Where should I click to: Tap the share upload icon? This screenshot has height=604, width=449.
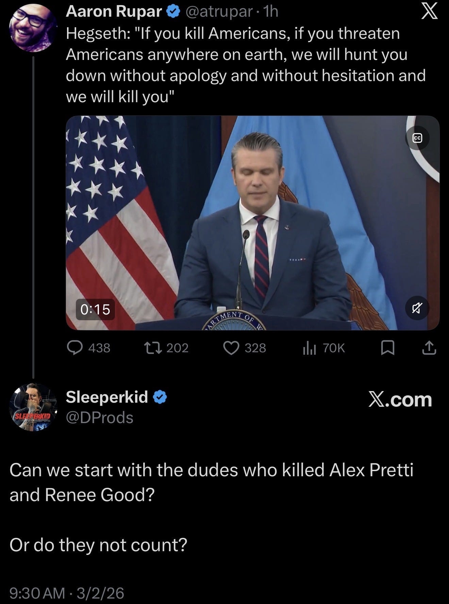click(430, 348)
